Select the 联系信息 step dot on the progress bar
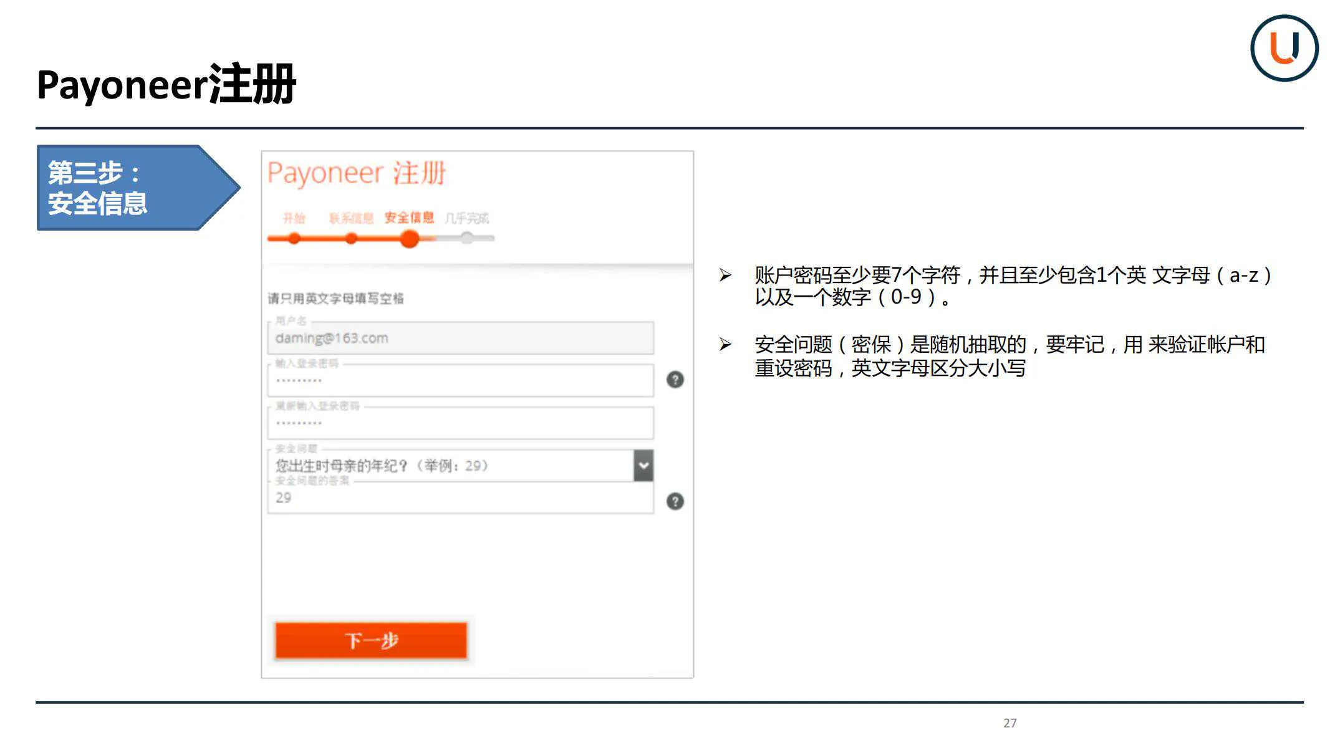 [351, 237]
